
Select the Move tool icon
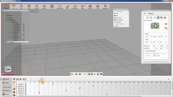coord(21,6)
